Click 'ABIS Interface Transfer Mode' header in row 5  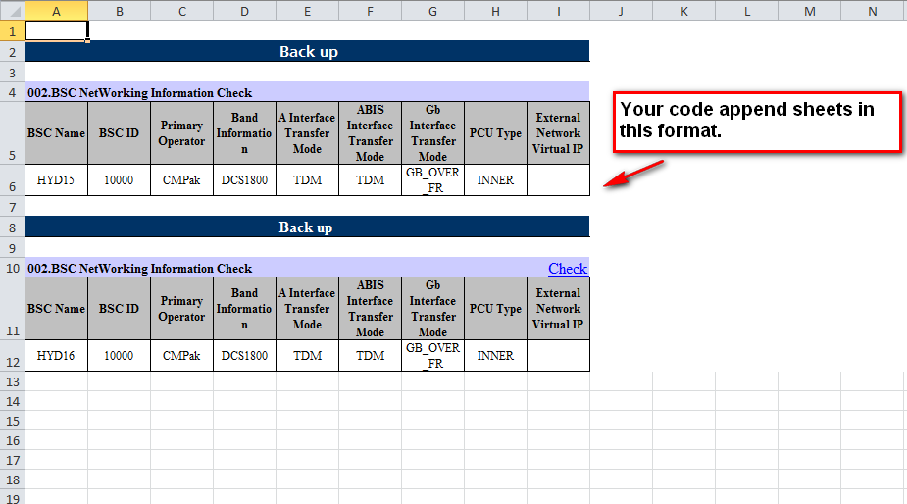coord(371,132)
